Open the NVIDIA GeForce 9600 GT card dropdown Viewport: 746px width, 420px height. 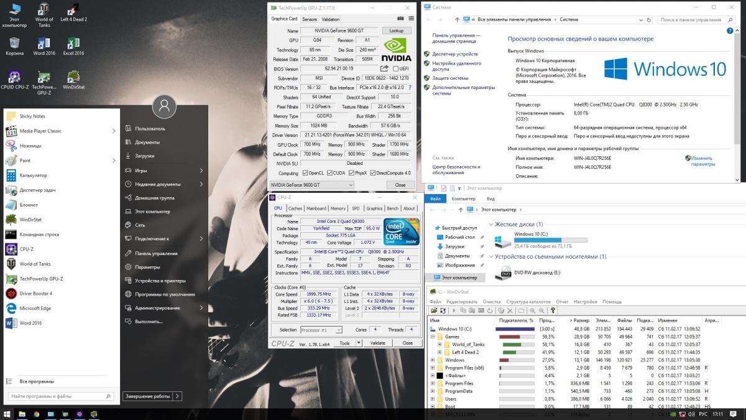pyautogui.click(x=312, y=185)
